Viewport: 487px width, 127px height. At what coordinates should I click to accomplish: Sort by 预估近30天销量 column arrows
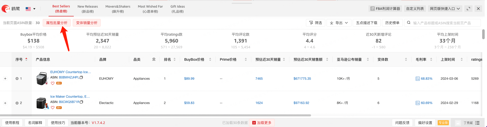point(284,59)
